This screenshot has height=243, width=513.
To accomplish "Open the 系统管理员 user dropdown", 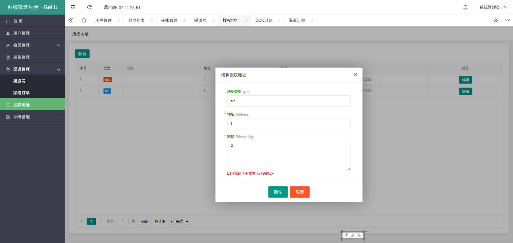I will [492, 7].
